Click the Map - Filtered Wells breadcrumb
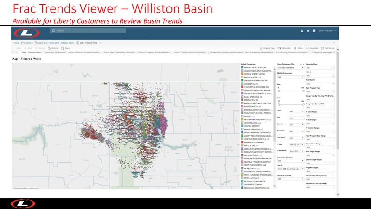The height and width of the screenshot is (209, 371). (89, 43)
